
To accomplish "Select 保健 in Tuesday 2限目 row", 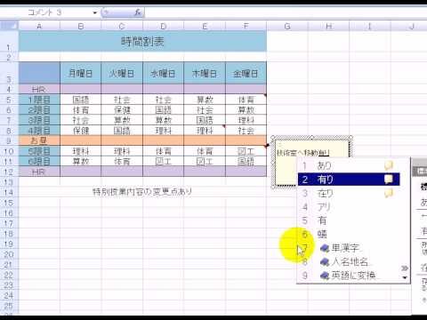I will [x=122, y=110].
